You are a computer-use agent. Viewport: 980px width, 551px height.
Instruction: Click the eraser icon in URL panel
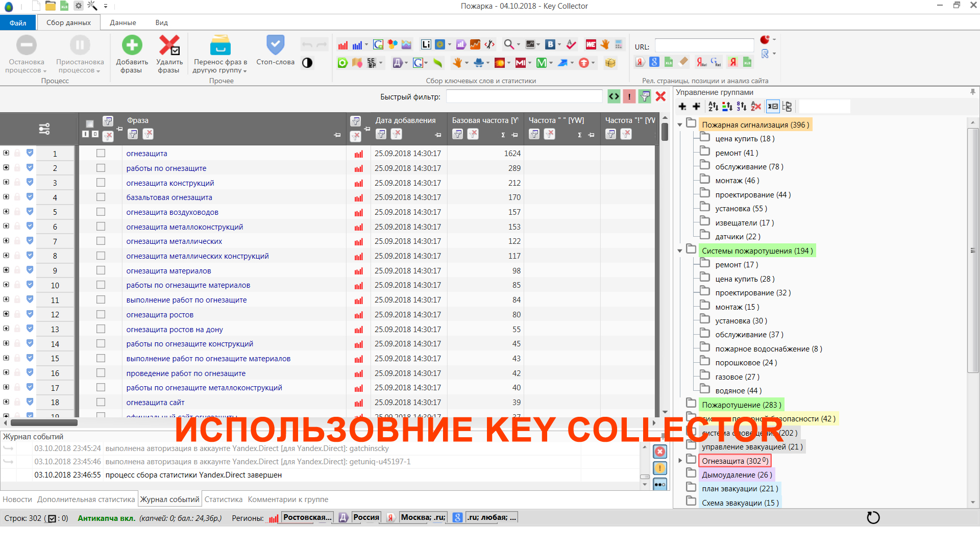tap(683, 62)
